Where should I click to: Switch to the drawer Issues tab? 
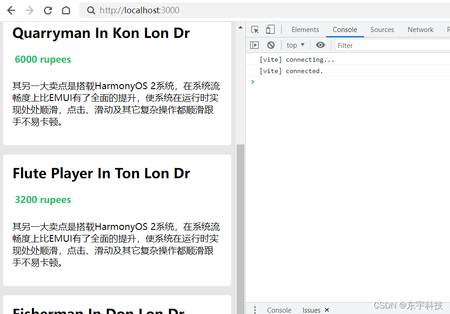(311, 310)
